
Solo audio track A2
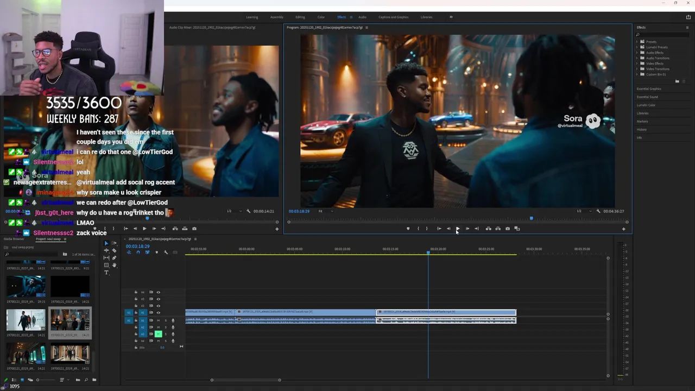tap(166, 327)
